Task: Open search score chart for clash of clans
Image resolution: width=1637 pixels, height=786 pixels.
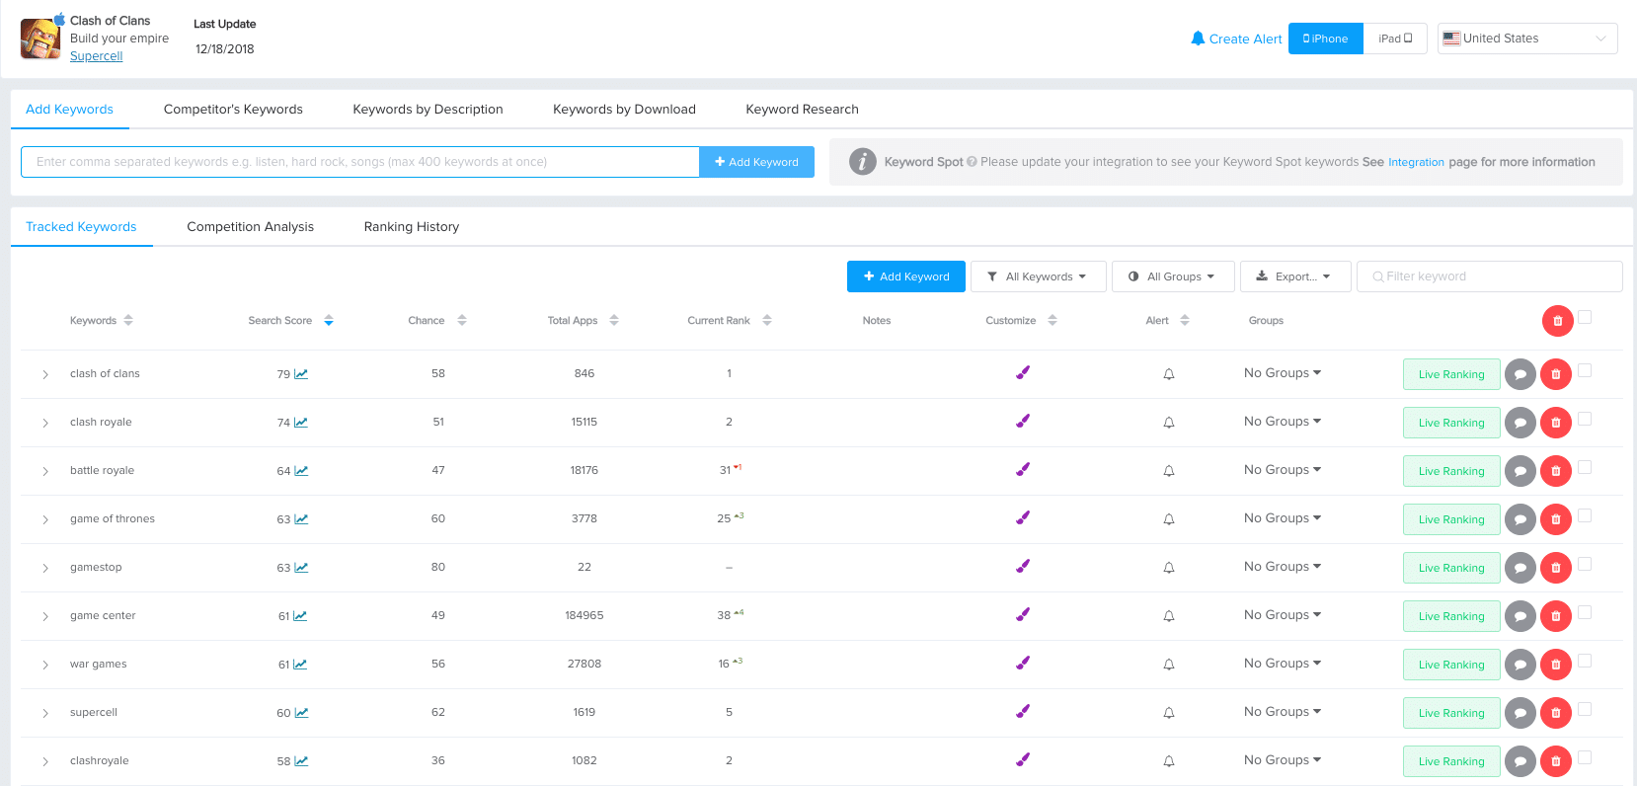Action: (x=301, y=374)
